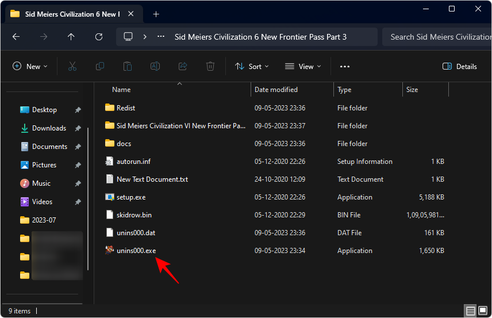This screenshot has width=492, height=318.
Task: Unpin Videos using its pin icon
Action: [x=78, y=202]
